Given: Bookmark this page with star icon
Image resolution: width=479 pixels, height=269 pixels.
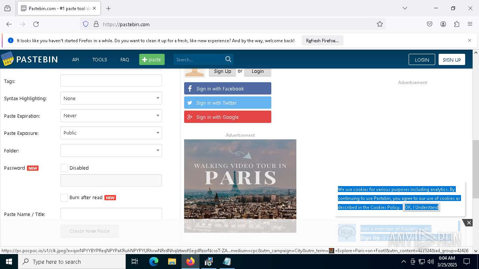Looking at the screenshot, I should click(380, 24).
